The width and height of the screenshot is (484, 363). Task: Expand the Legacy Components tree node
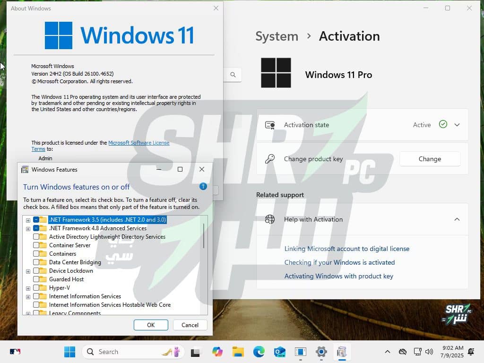[28, 313]
